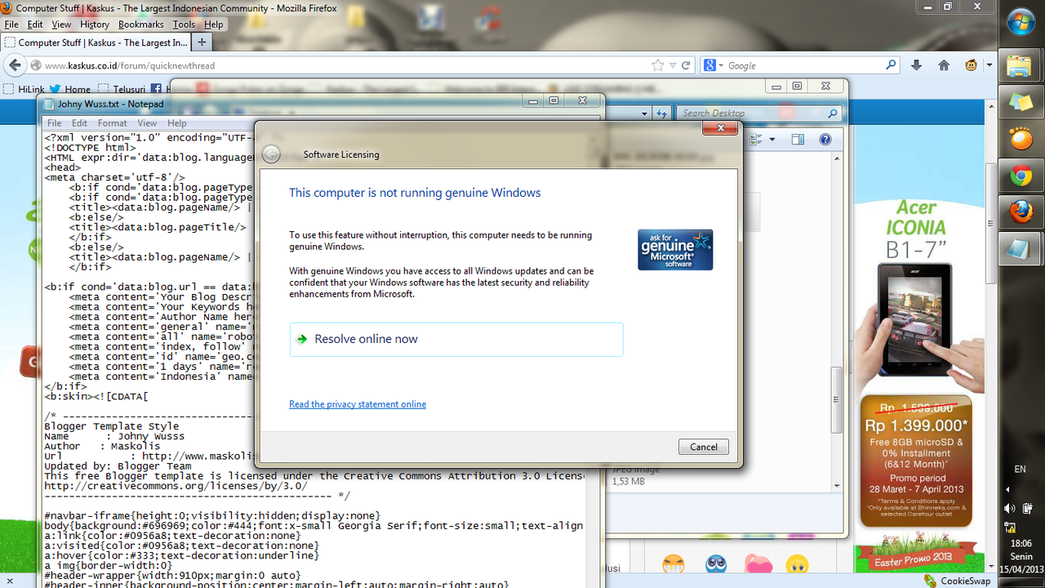Viewport: 1045px width, 588px height.
Task: Open the dropdown next to monkey icon
Action: pos(989,65)
